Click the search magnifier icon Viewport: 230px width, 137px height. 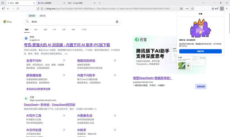coord(27,22)
